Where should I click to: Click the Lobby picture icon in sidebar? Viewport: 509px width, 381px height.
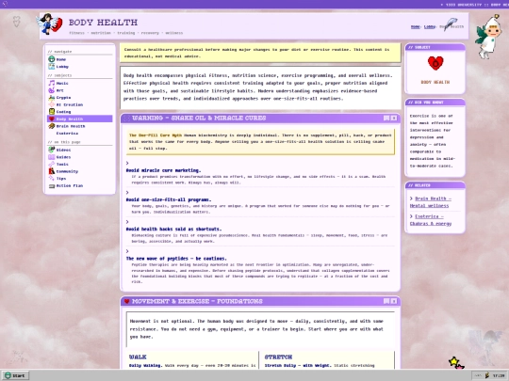(x=52, y=67)
